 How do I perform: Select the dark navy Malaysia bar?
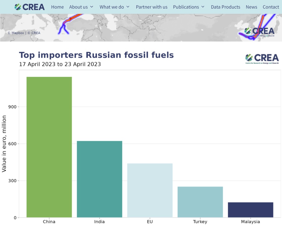(x=250, y=210)
